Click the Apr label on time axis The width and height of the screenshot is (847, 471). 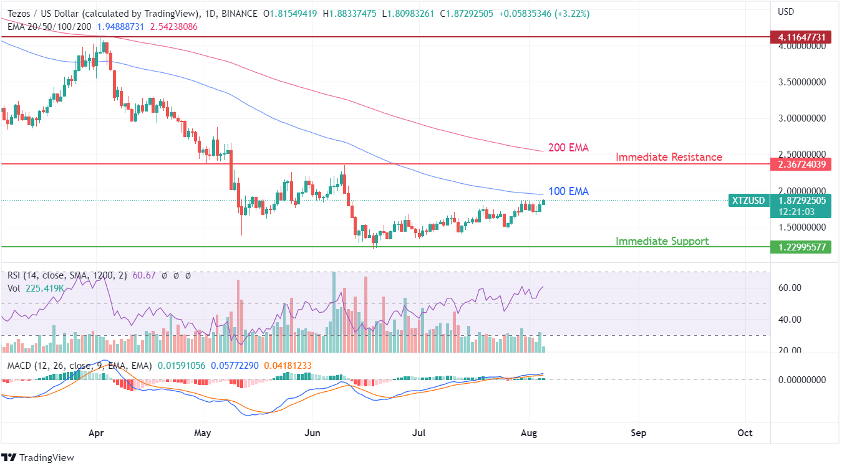(x=96, y=432)
